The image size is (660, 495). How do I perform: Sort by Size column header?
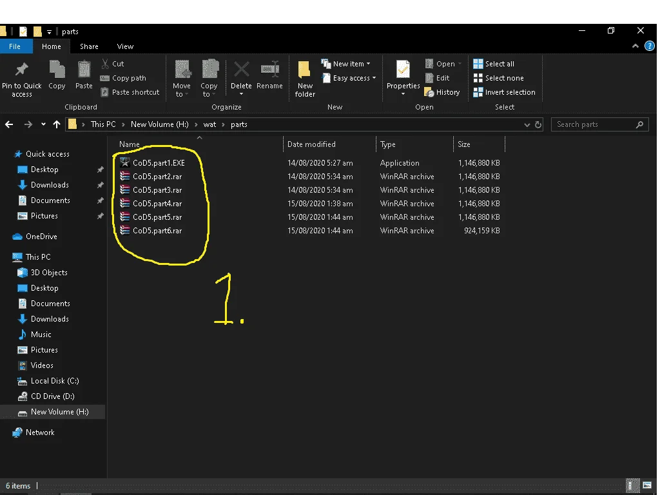click(464, 144)
